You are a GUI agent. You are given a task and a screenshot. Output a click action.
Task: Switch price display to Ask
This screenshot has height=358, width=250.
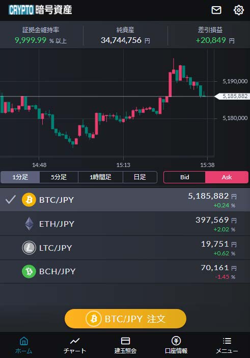coord(227,177)
